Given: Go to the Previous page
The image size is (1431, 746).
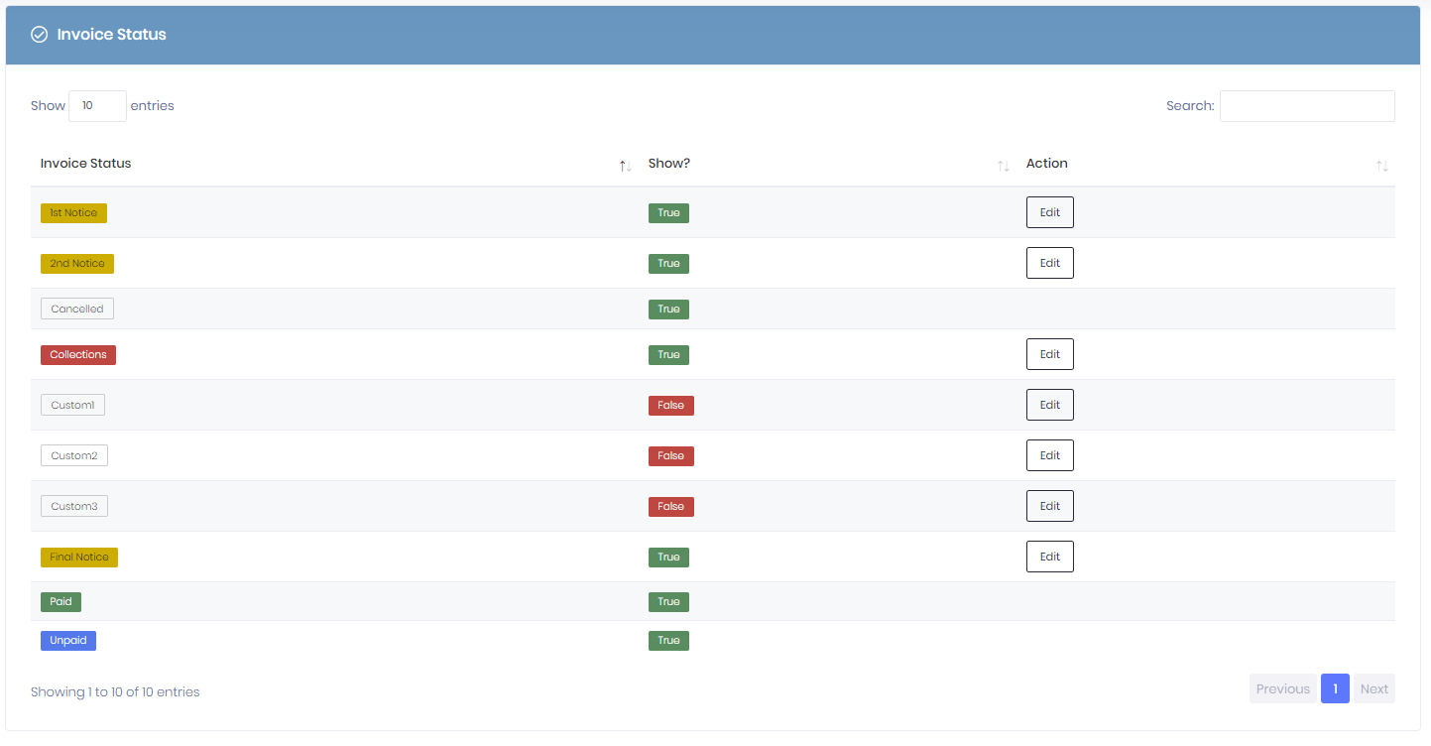Looking at the screenshot, I should click(x=1283, y=688).
